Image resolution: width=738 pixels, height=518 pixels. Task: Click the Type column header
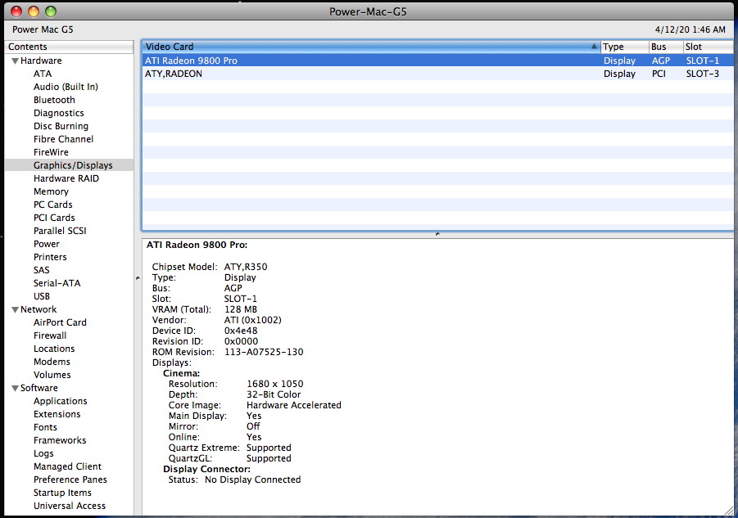point(624,47)
